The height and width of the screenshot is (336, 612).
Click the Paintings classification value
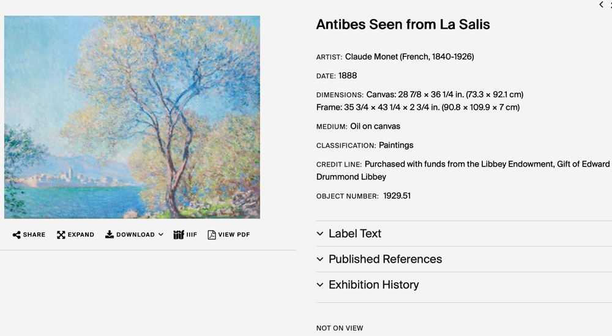[x=396, y=145]
